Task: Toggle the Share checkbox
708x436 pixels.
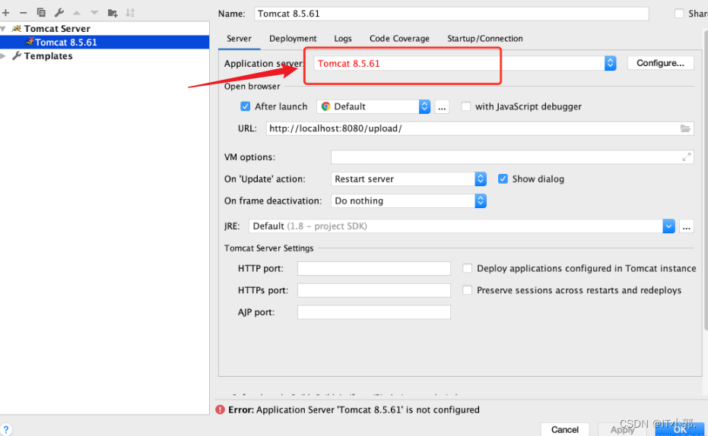Action: (x=679, y=14)
